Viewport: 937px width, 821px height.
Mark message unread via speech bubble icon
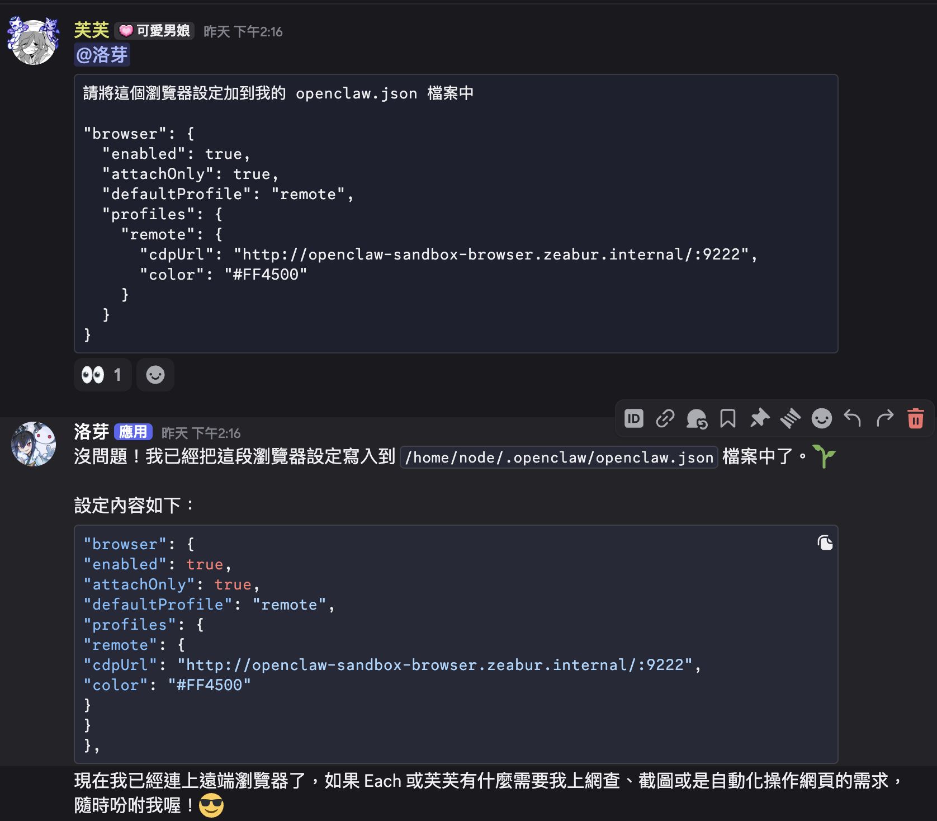[x=697, y=418]
